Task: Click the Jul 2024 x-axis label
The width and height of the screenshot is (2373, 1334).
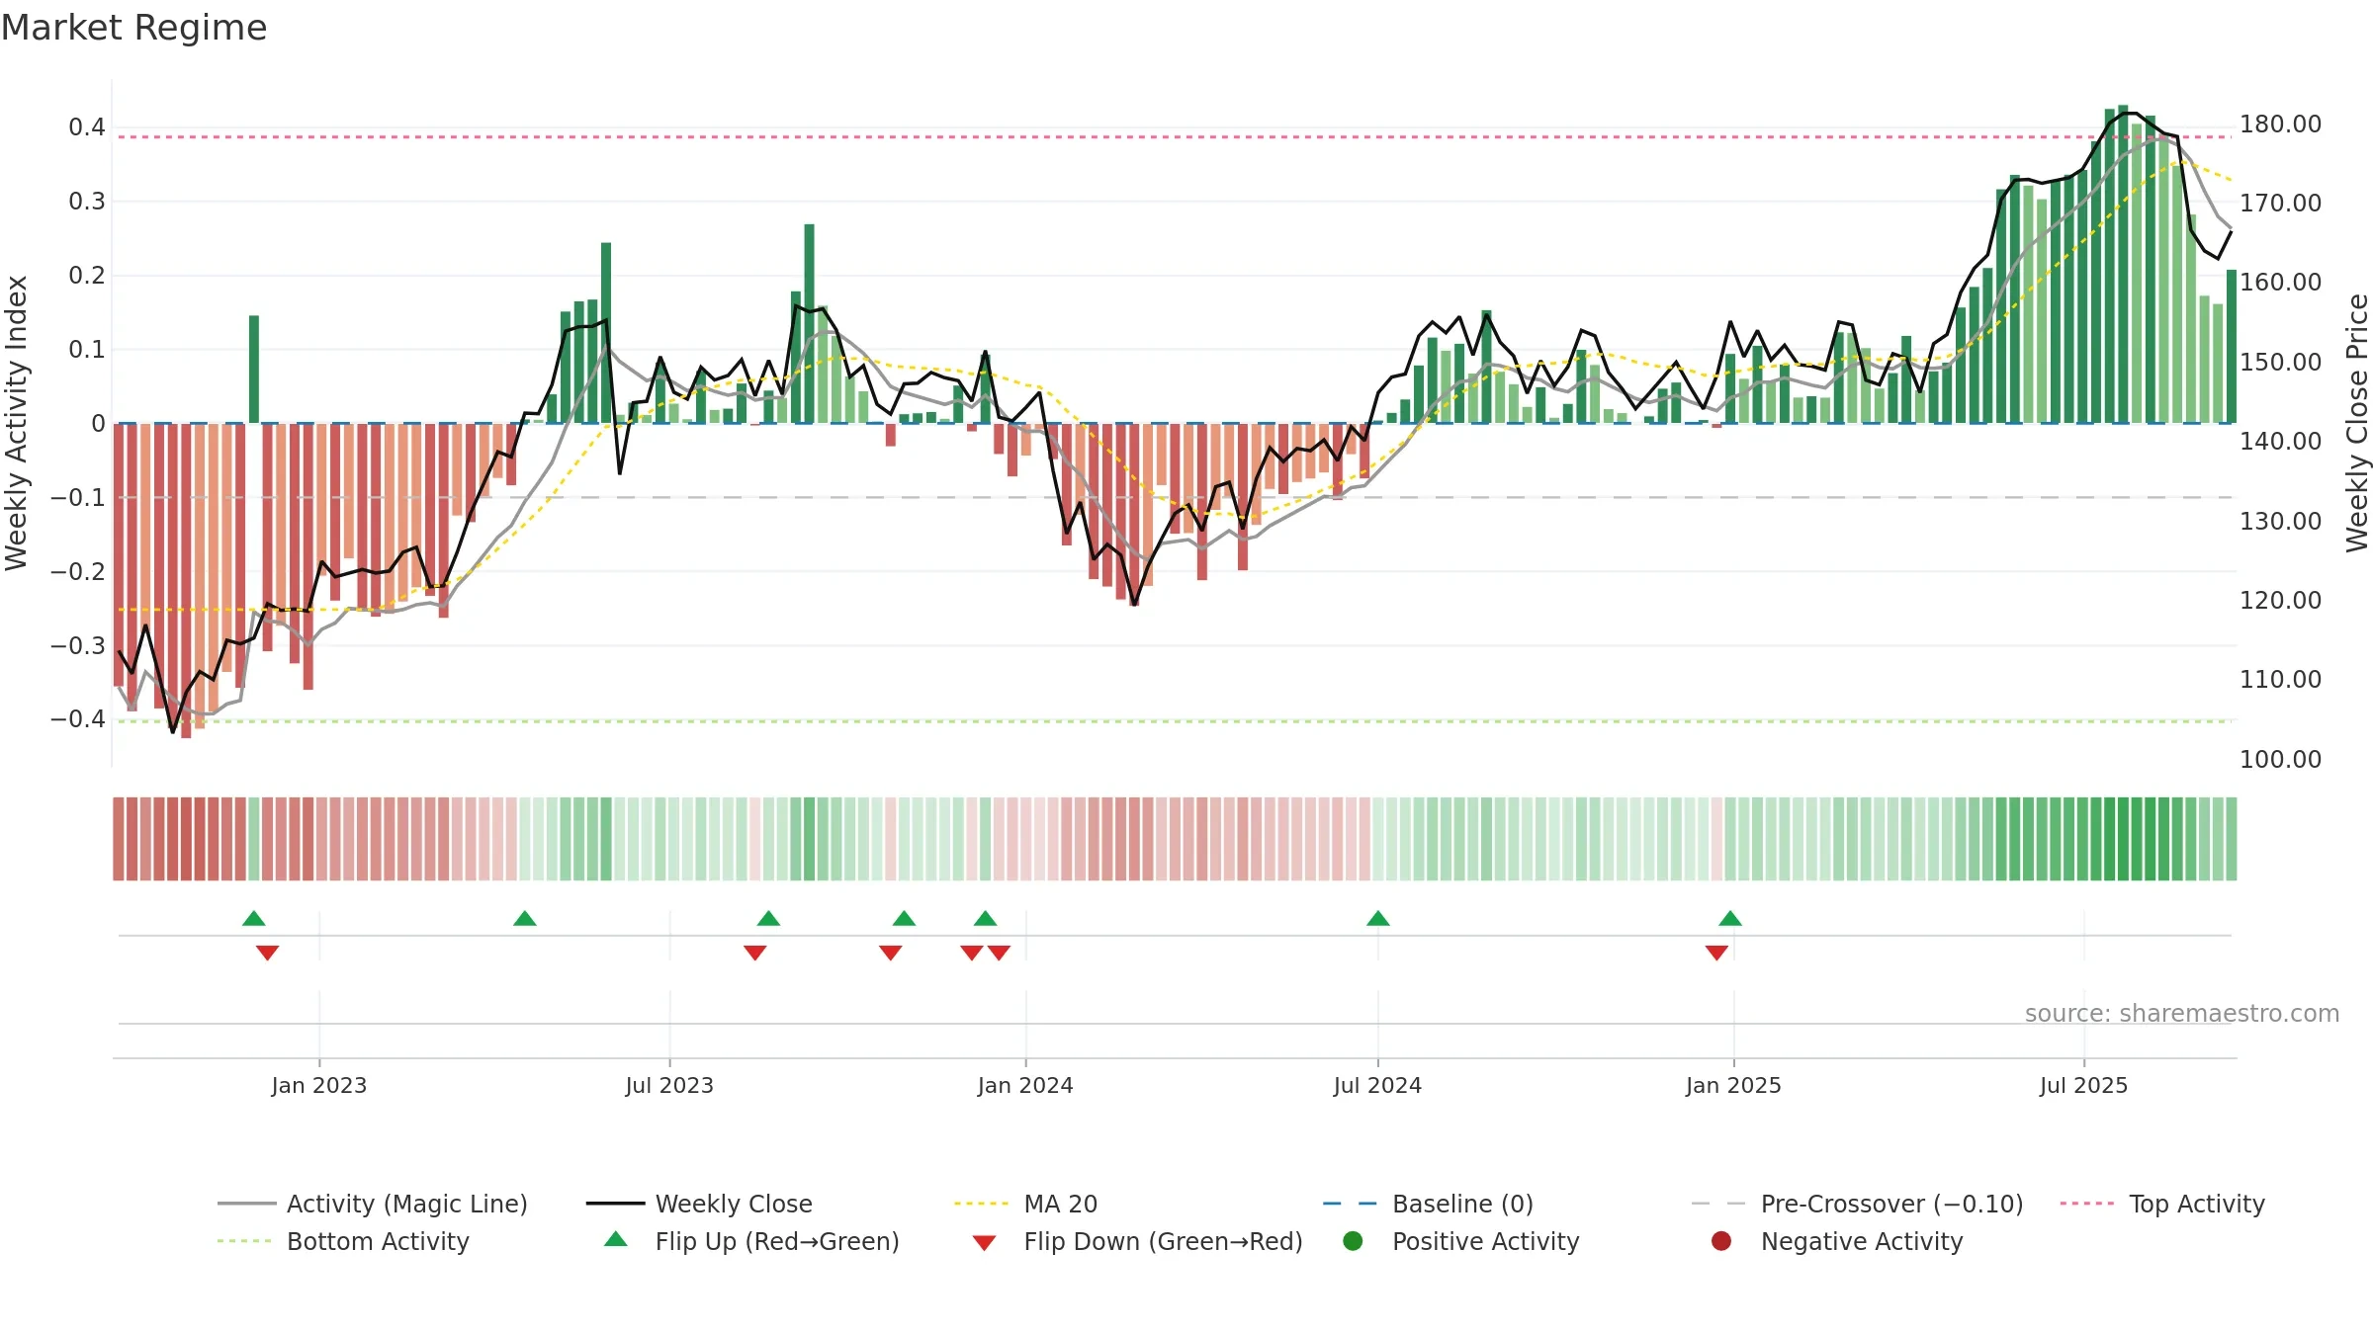Action: 1377,1086
